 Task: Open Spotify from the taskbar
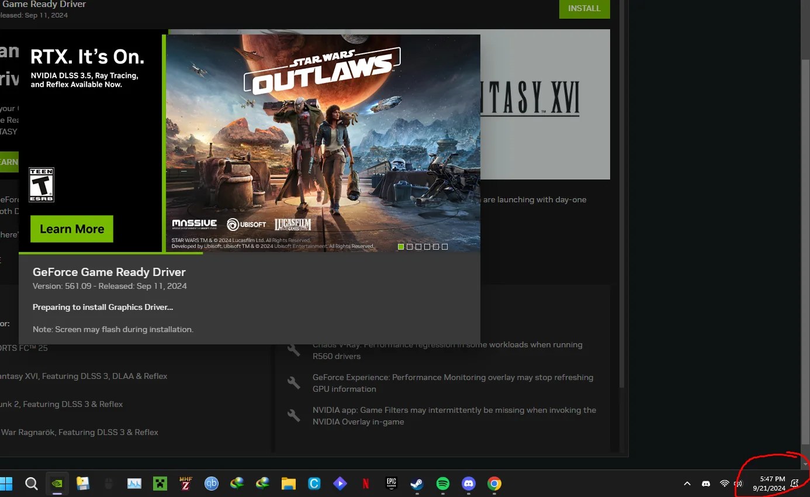coord(443,484)
